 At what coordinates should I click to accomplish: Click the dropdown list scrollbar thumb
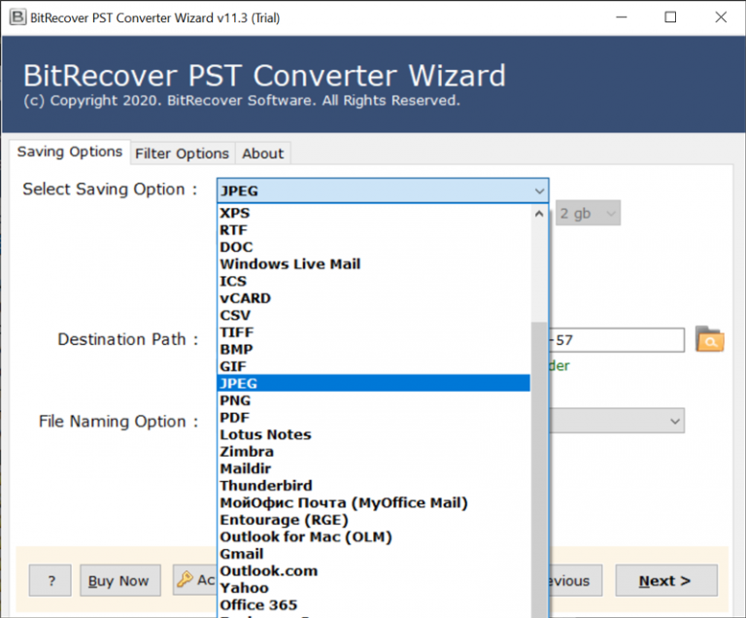[x=539, y=469]
